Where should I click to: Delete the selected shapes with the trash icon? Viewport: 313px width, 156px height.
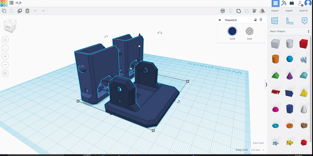[27, 11]
